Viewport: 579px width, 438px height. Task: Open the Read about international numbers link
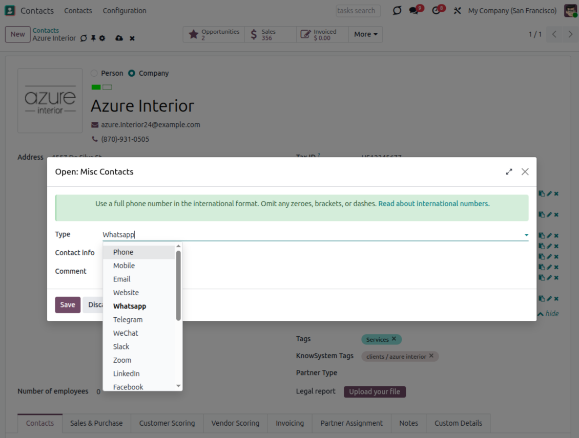click(433, 204)
